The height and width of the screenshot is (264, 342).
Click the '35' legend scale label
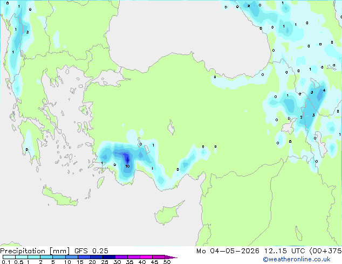click(x=129, y=262)
